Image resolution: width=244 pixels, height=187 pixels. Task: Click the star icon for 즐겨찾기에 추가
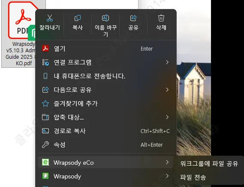click(45, 103)
